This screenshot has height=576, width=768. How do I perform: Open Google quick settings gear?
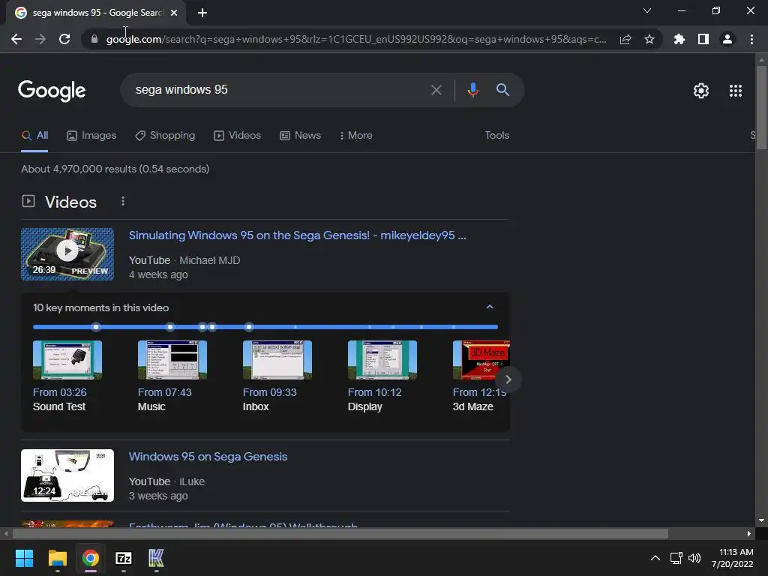[701, 91]
